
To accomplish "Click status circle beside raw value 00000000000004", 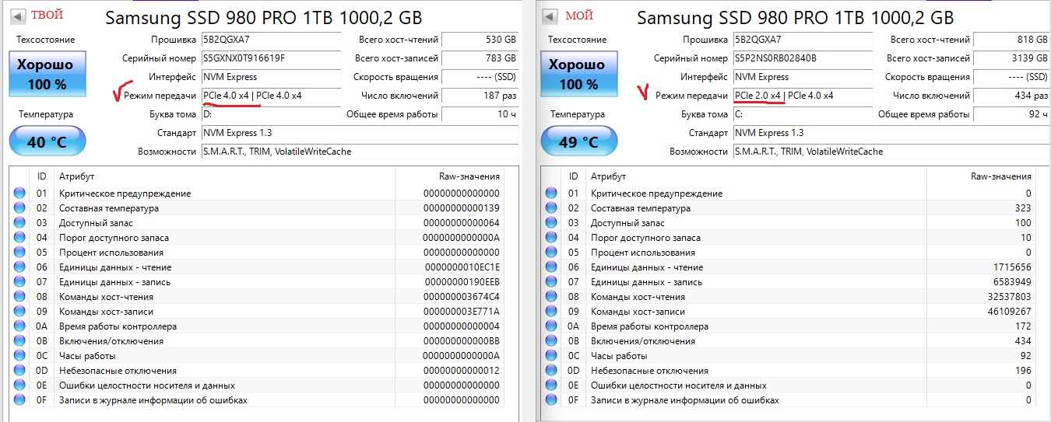I will 19,326.
